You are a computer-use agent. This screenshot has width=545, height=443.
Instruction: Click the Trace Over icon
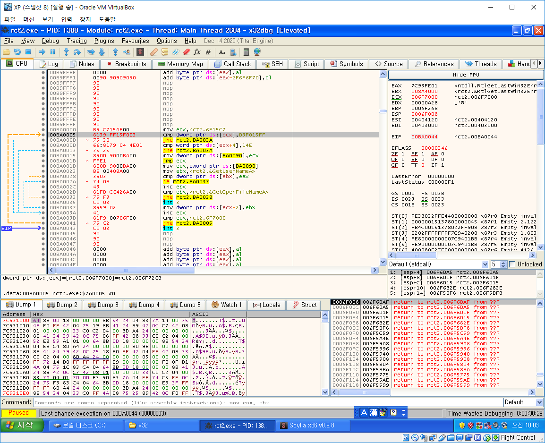pos(102,52)
